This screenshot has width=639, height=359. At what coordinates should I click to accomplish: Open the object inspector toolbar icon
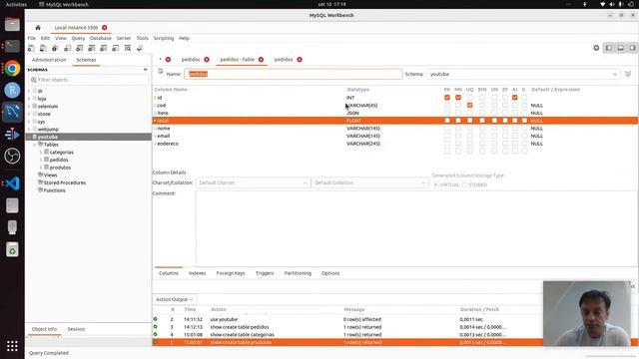[55, 48]
